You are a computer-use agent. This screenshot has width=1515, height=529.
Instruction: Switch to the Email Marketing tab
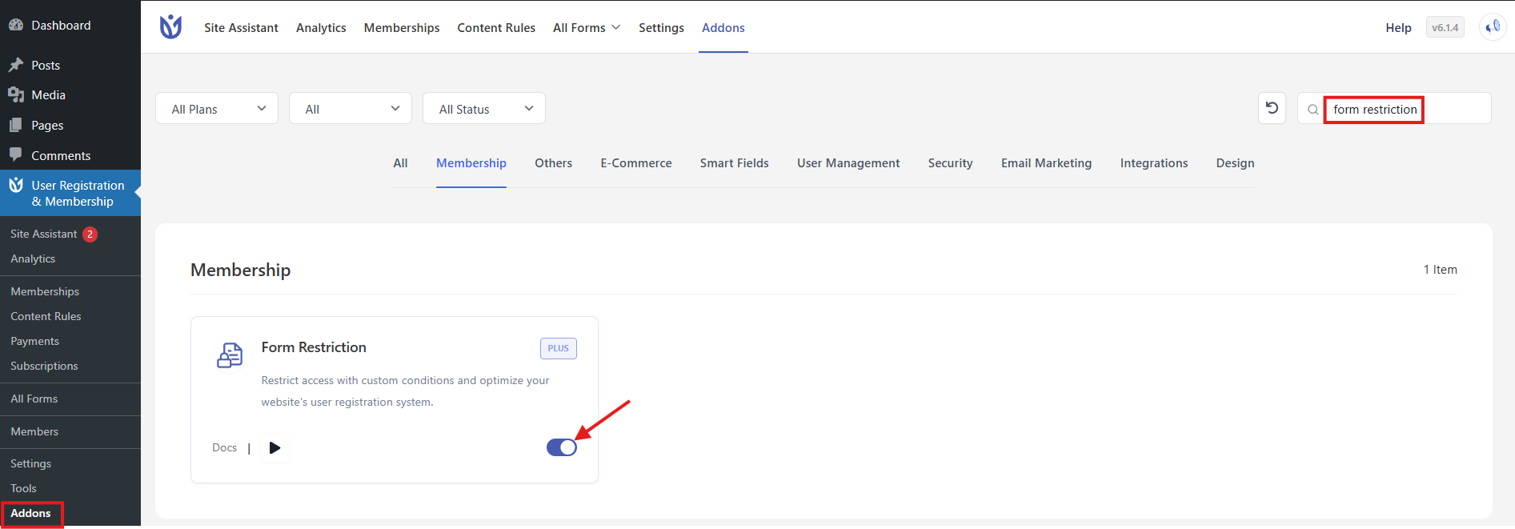(x=1047, y=163)
